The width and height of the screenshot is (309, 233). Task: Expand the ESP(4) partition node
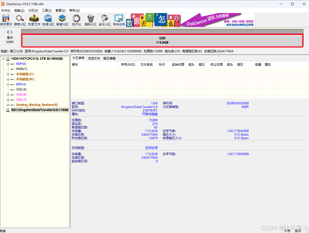8,84
